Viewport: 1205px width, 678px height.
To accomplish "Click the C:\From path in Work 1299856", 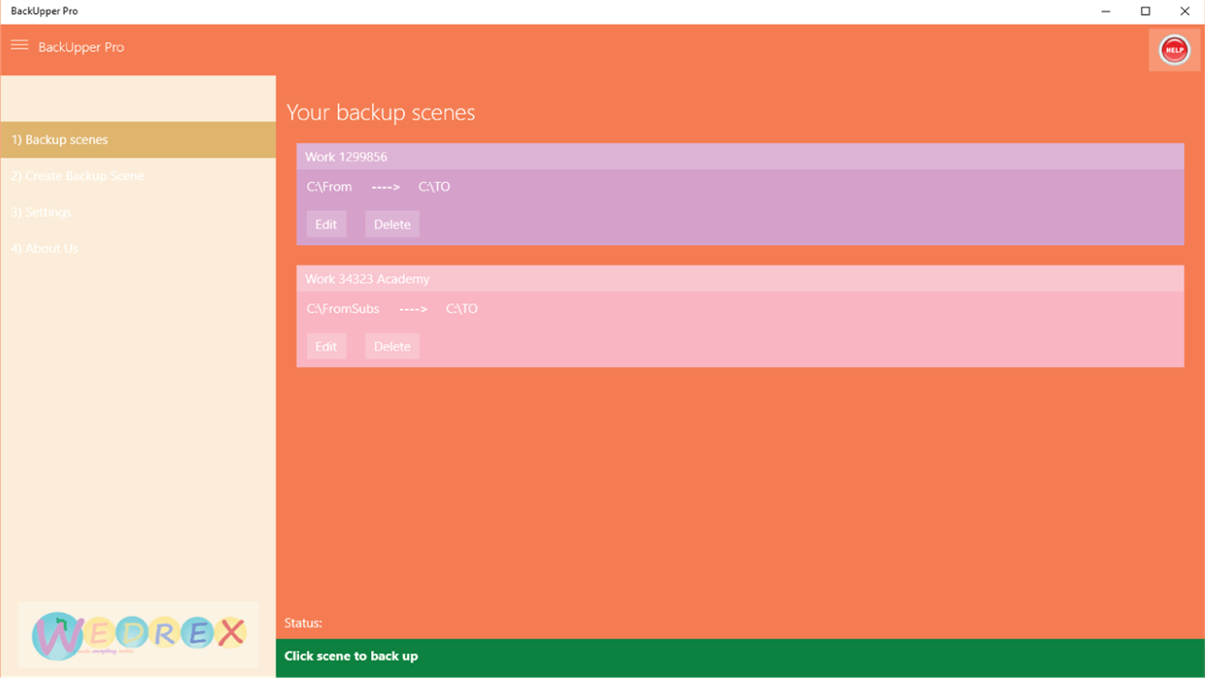I will pyautogui.click(x=329, y=187).
